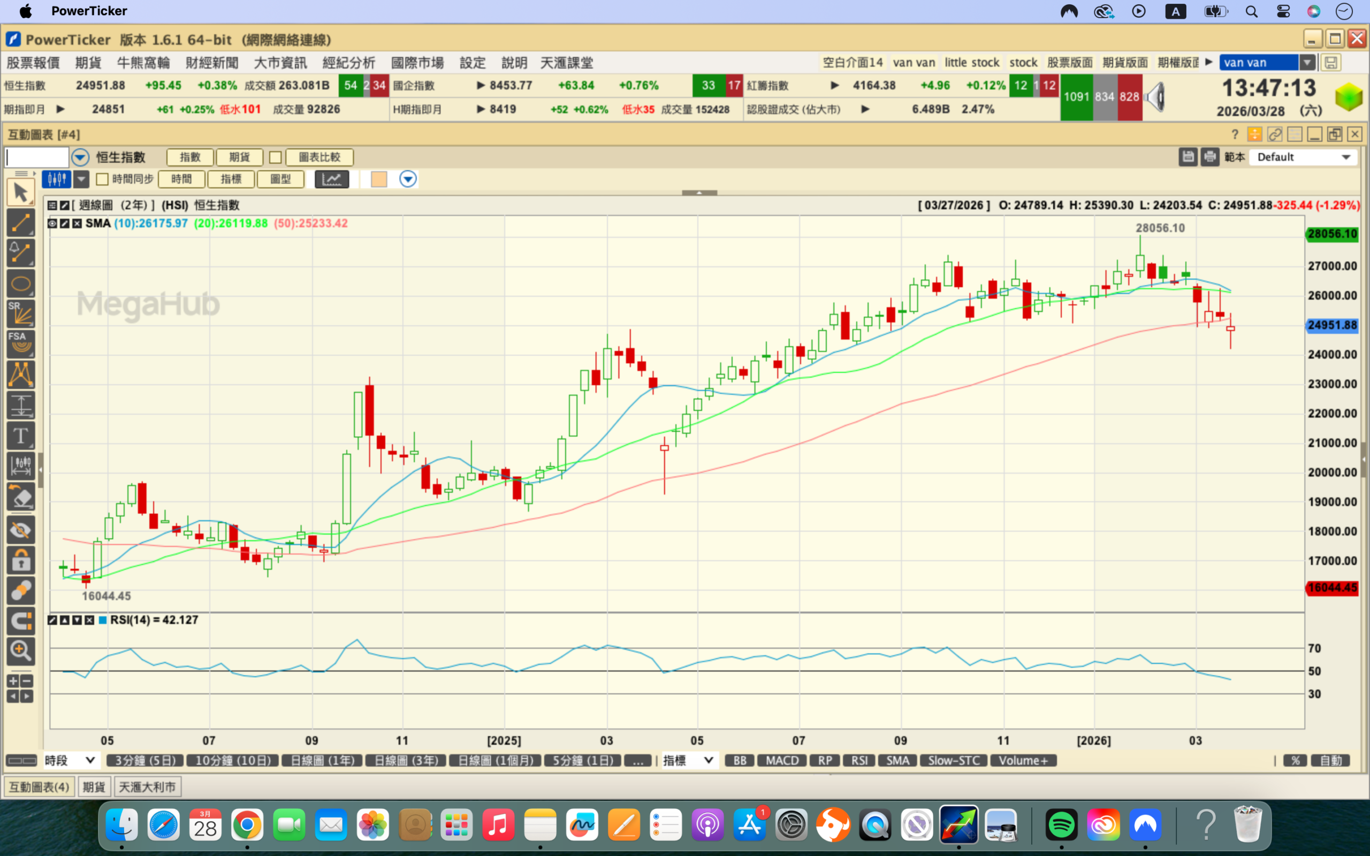Tick the checkbox beside 圖表比較
The image size is (1370, 856).
[275, 157]
